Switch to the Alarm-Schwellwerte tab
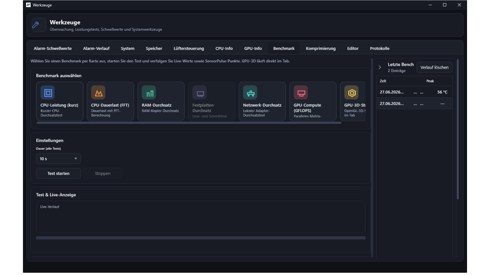Image resolution: width=490 pixels, height=275 pixels. pos(53,48)
